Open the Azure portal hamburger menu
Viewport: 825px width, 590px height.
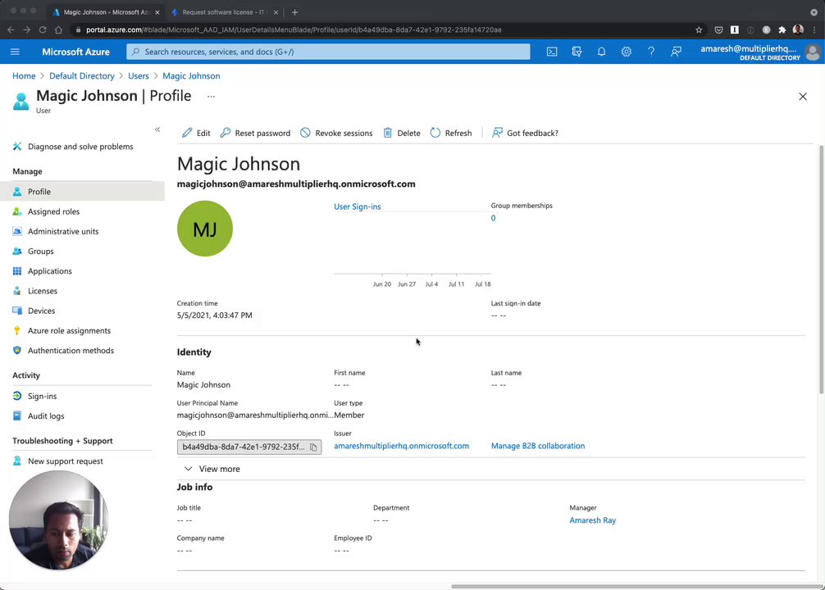tap(15, 52)
